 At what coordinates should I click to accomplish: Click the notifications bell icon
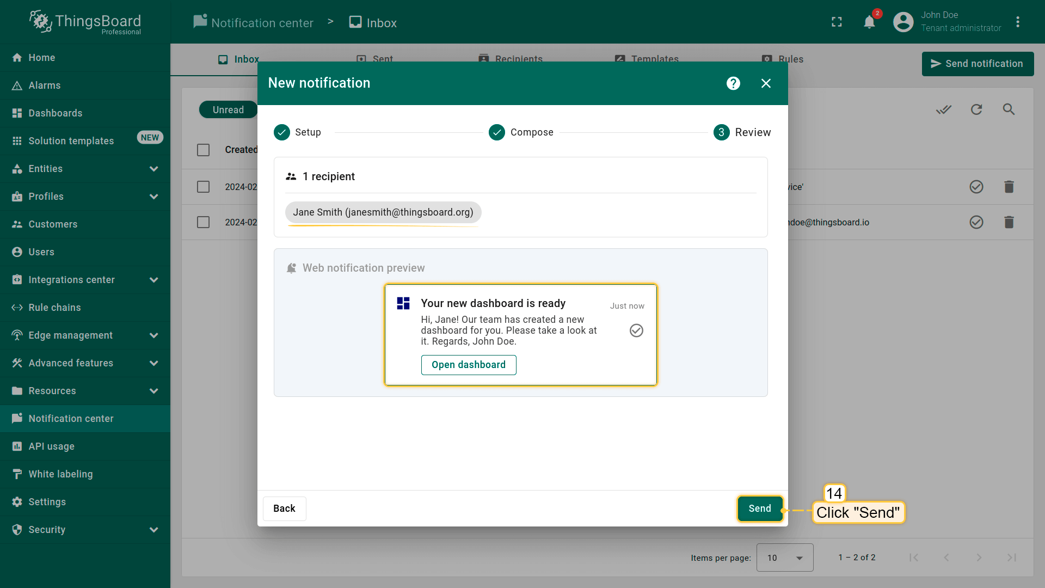pyautogui.click(x=869, y=22)
